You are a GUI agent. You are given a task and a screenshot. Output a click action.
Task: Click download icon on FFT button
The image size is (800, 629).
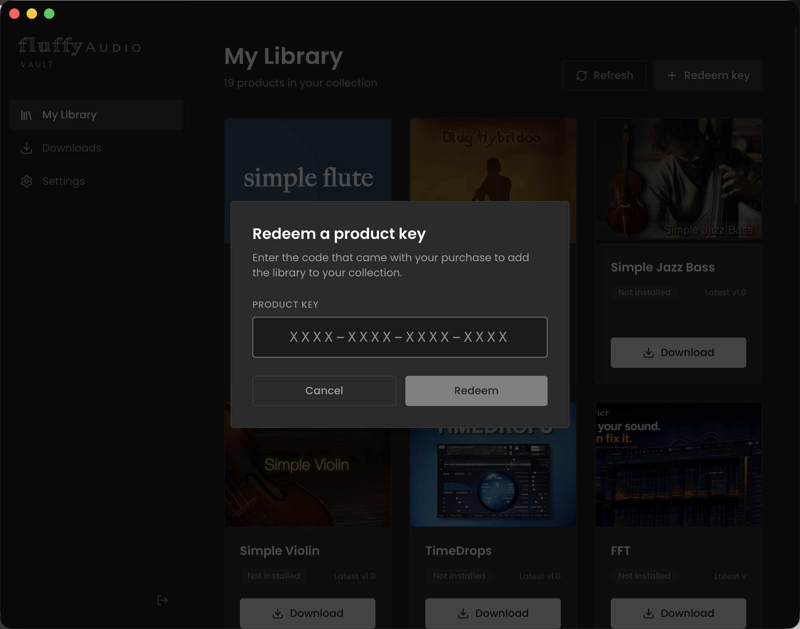(648, 614)
